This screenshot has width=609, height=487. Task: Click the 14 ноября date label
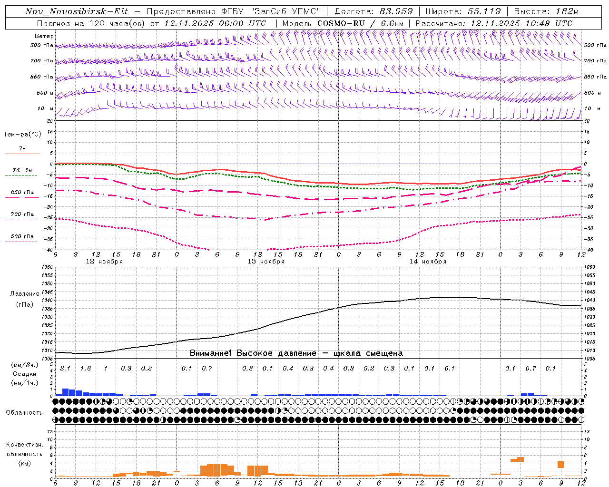[x=428, y=262]
